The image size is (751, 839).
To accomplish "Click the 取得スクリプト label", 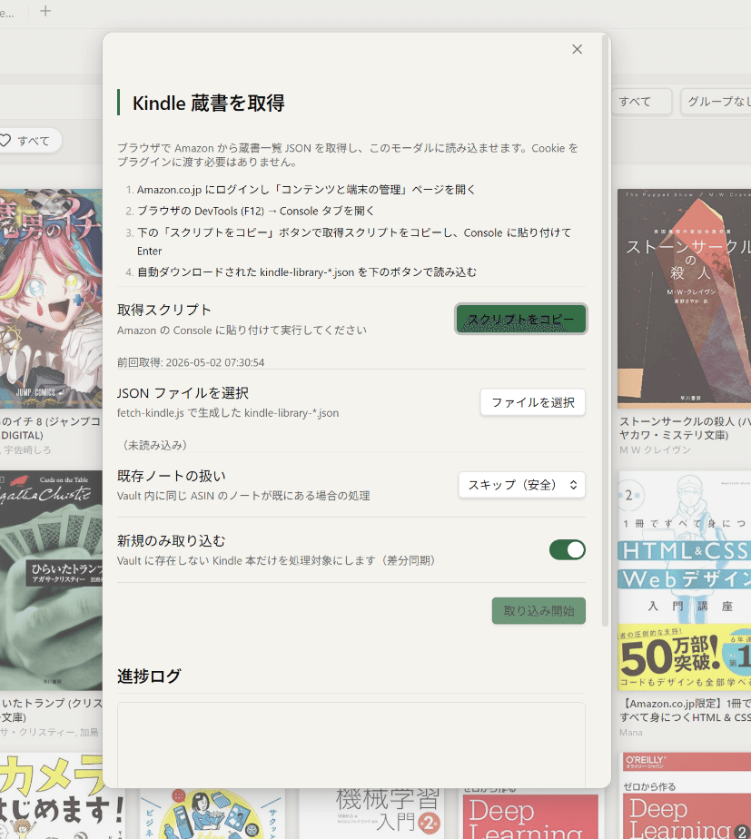I will click(163, 310).
